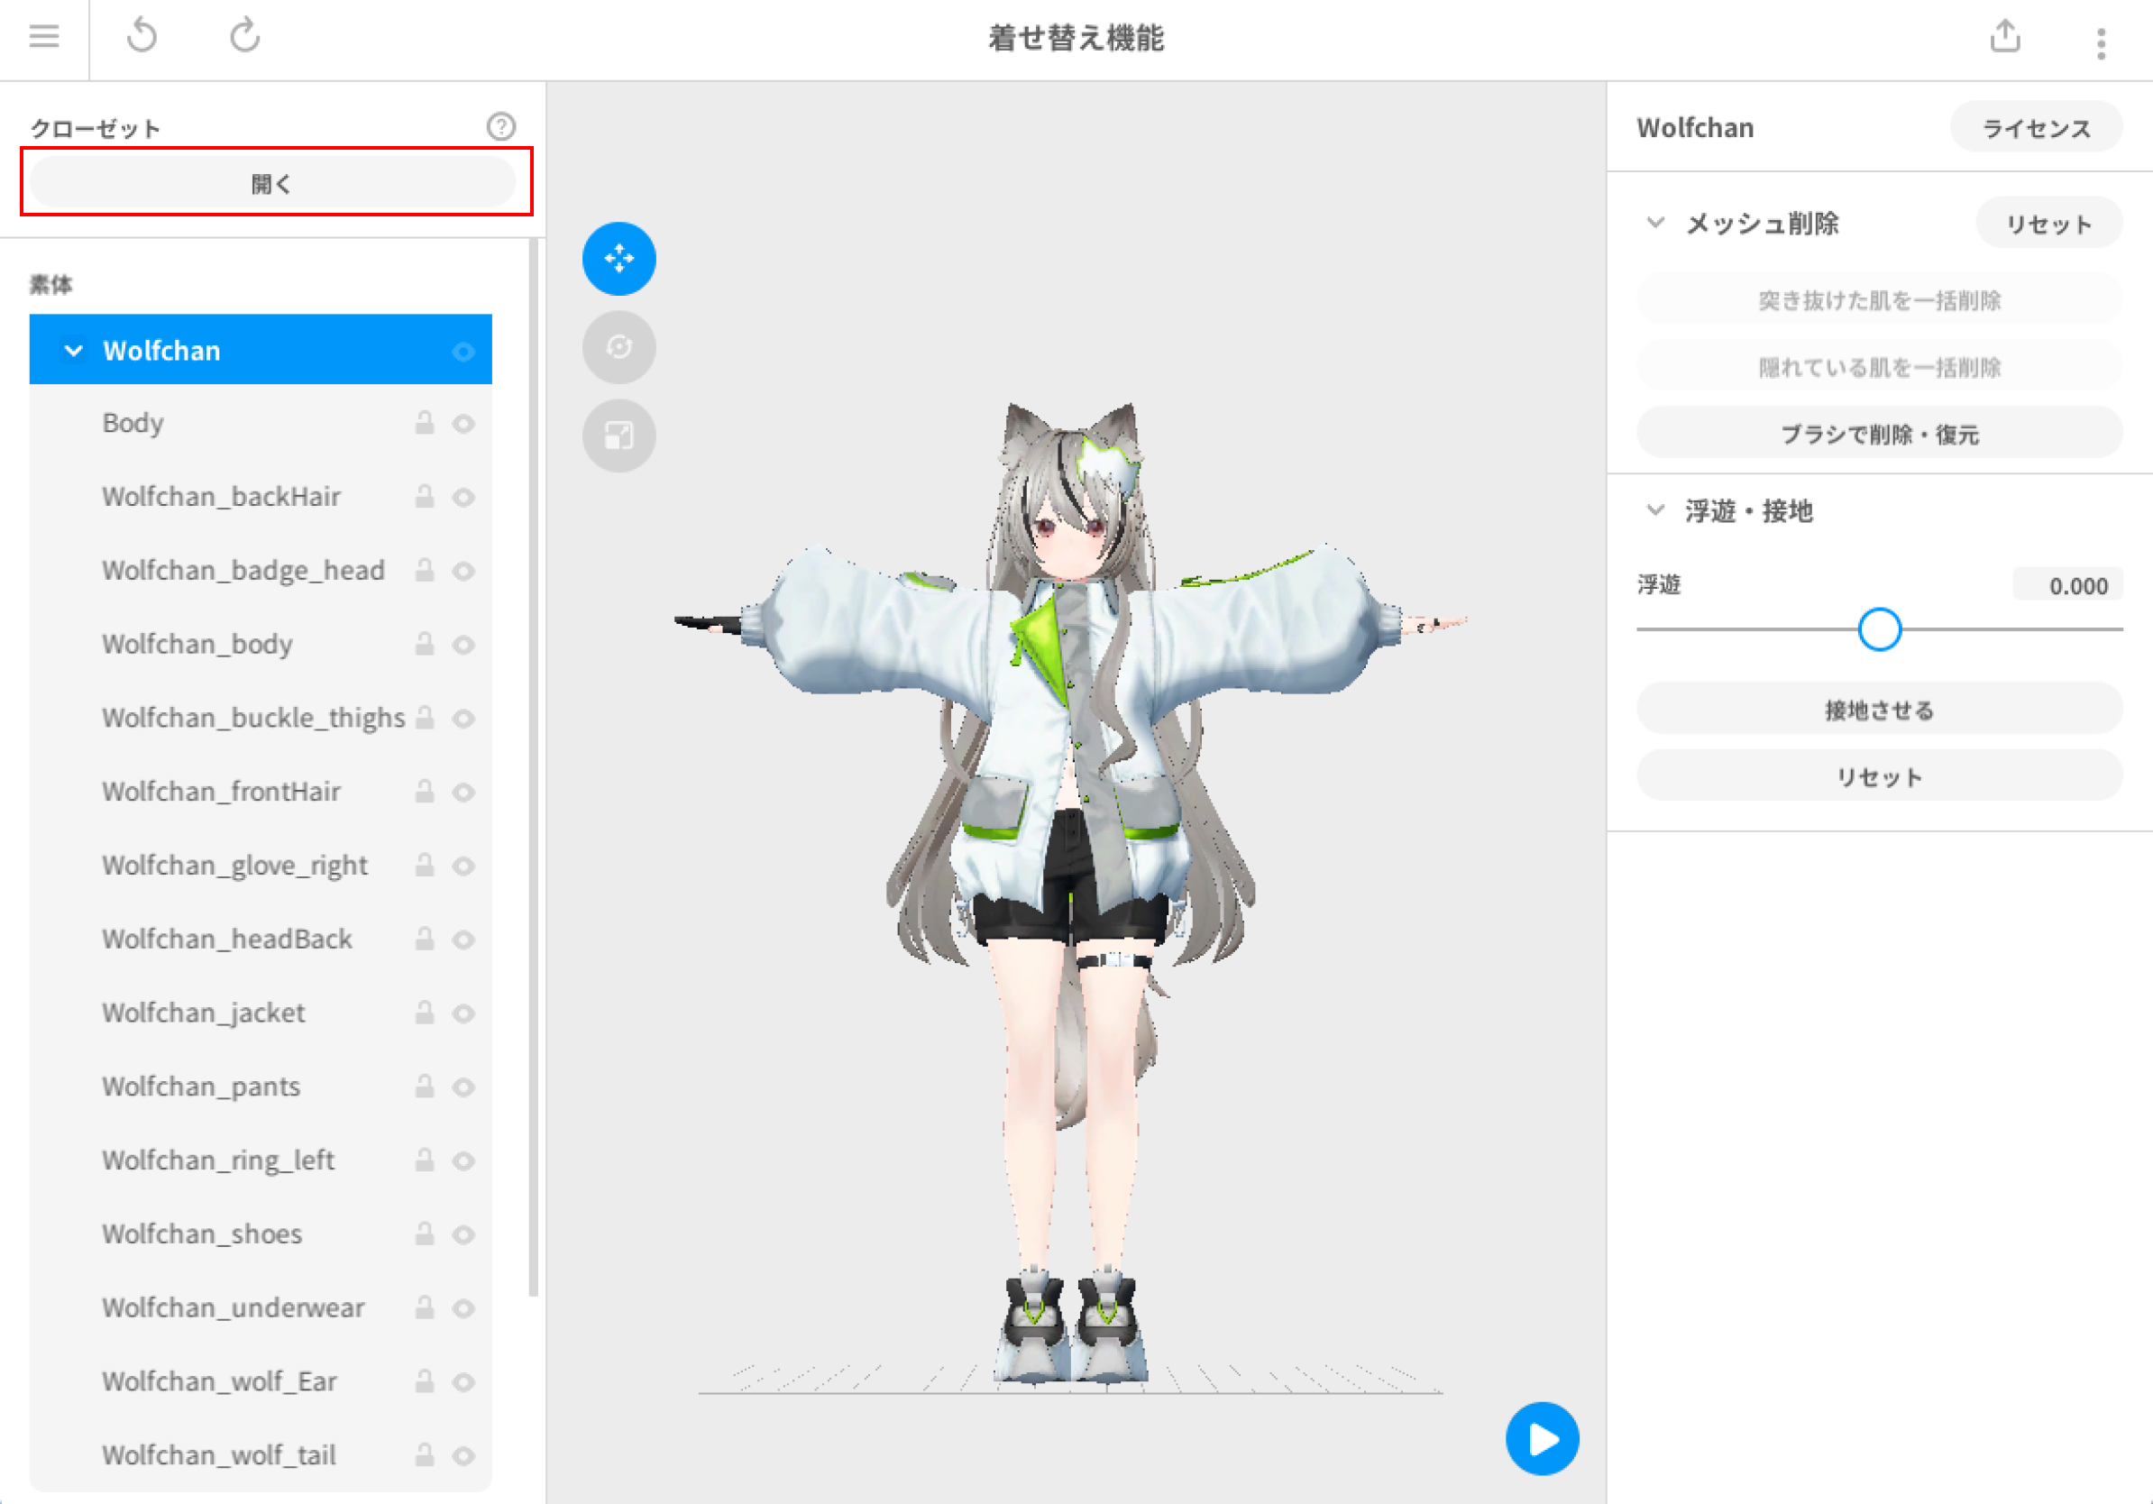Redo the last action
The image size is (2153, 1504).
tap(244, 37)
